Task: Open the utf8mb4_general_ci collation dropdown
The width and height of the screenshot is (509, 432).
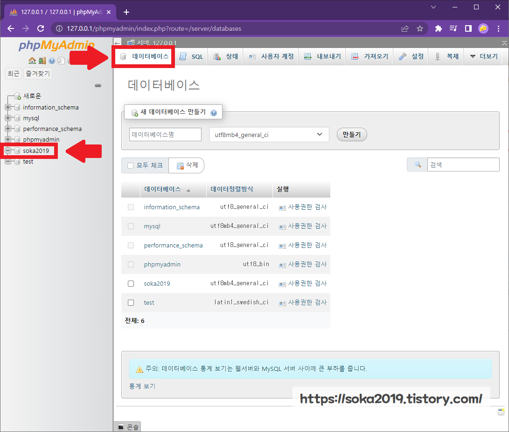Action: 269,135
